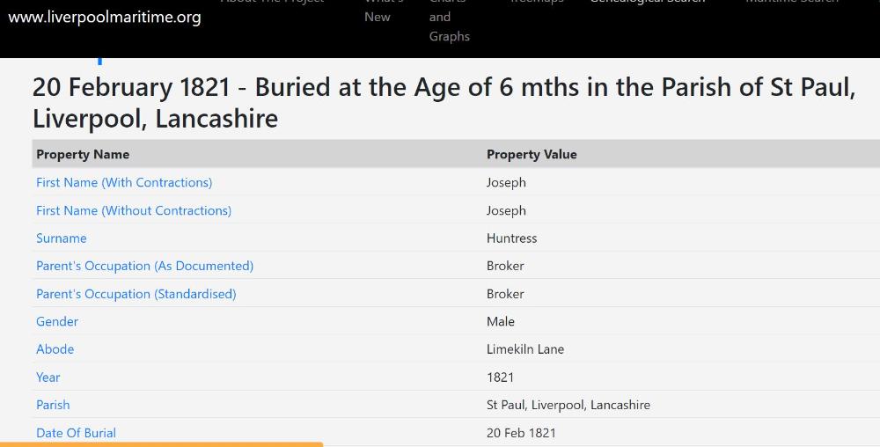880x447 pixels.
Task: Click the Date Of Burial link
Action: [x=76, y=432]
